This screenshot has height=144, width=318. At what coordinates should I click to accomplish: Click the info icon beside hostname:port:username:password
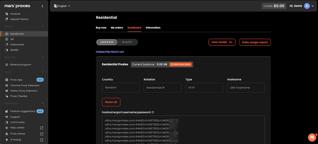(153, 112)
